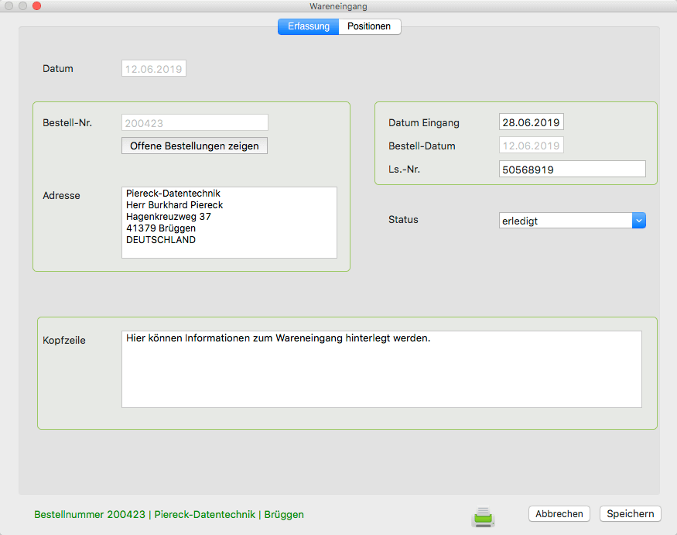Click the Ls.-Nr. field 50568919

pyautogui.click(x=572, y=169)
